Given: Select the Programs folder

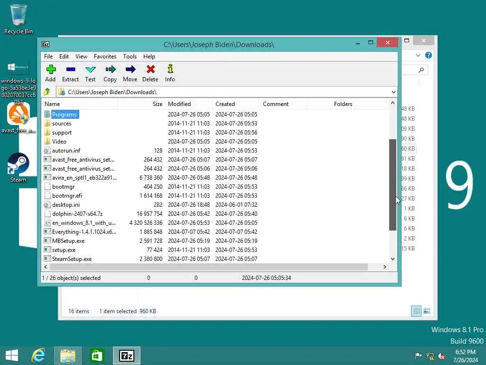Looking at the screenshot, I should tap(64, 115).
